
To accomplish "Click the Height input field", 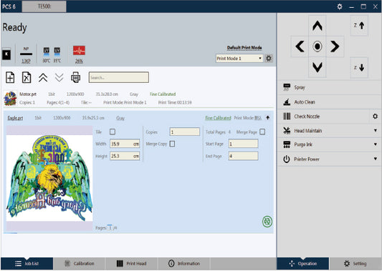I will click(125, 156).
